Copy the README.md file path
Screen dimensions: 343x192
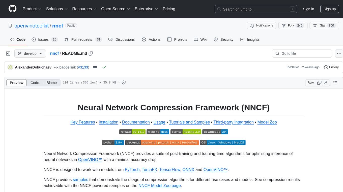(x=91, y=54)
